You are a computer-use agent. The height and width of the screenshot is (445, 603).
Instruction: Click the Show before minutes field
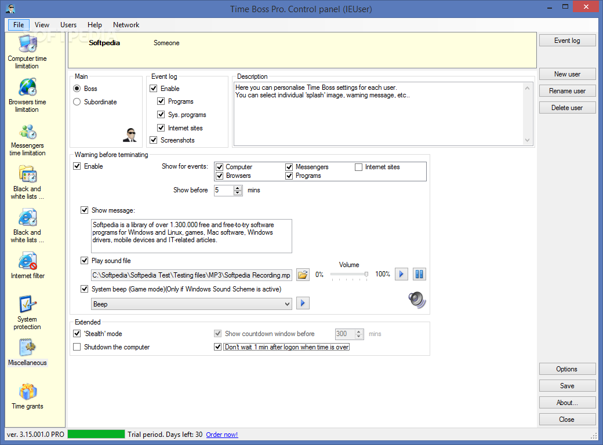(x=224, y=190)
